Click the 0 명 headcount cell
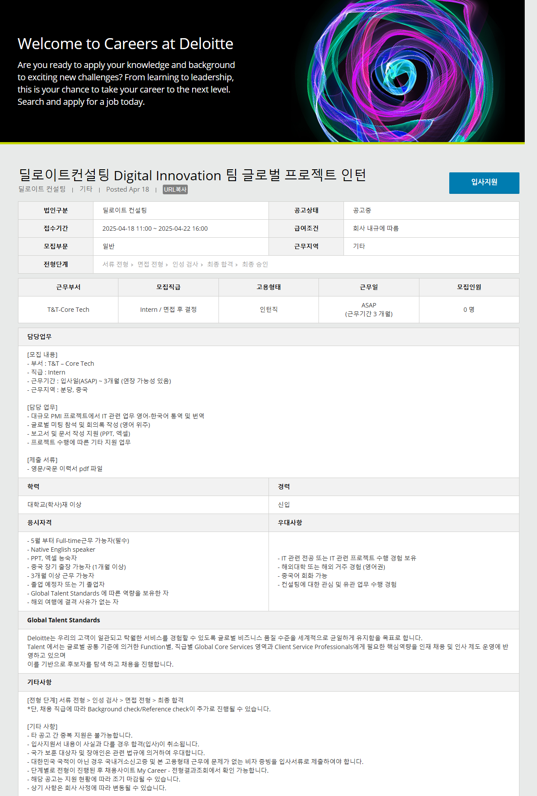 click(x=469, y=310)
